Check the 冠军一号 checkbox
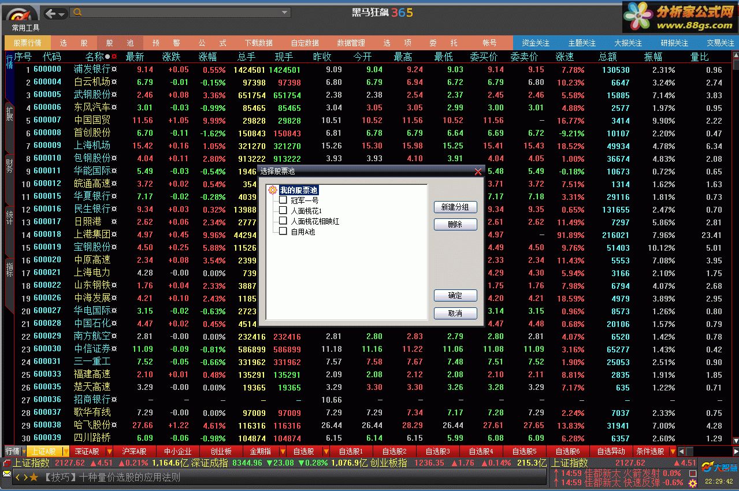This screenshot has height=491, width=739. 283,200
